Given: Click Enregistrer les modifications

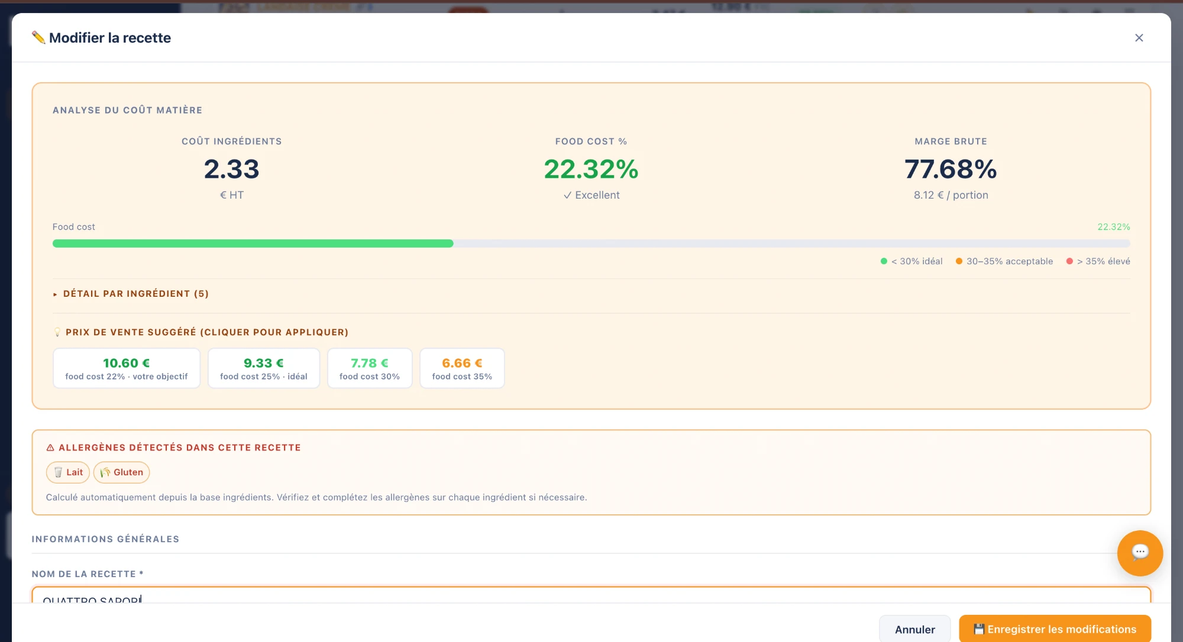Looking at the screenshot, I should [1055, 629].
